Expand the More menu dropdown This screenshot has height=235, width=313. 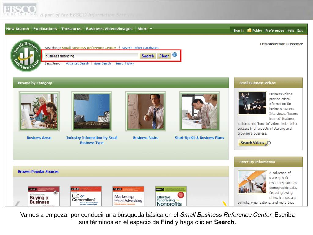pyautogui.click(x=145, y=29)
